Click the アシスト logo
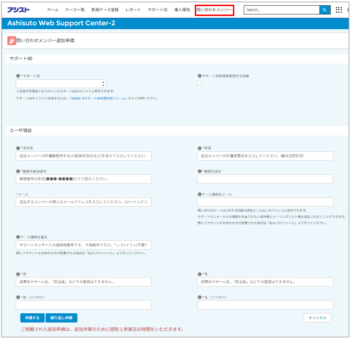This screenshot has height=340, width=351. point(19,10)
